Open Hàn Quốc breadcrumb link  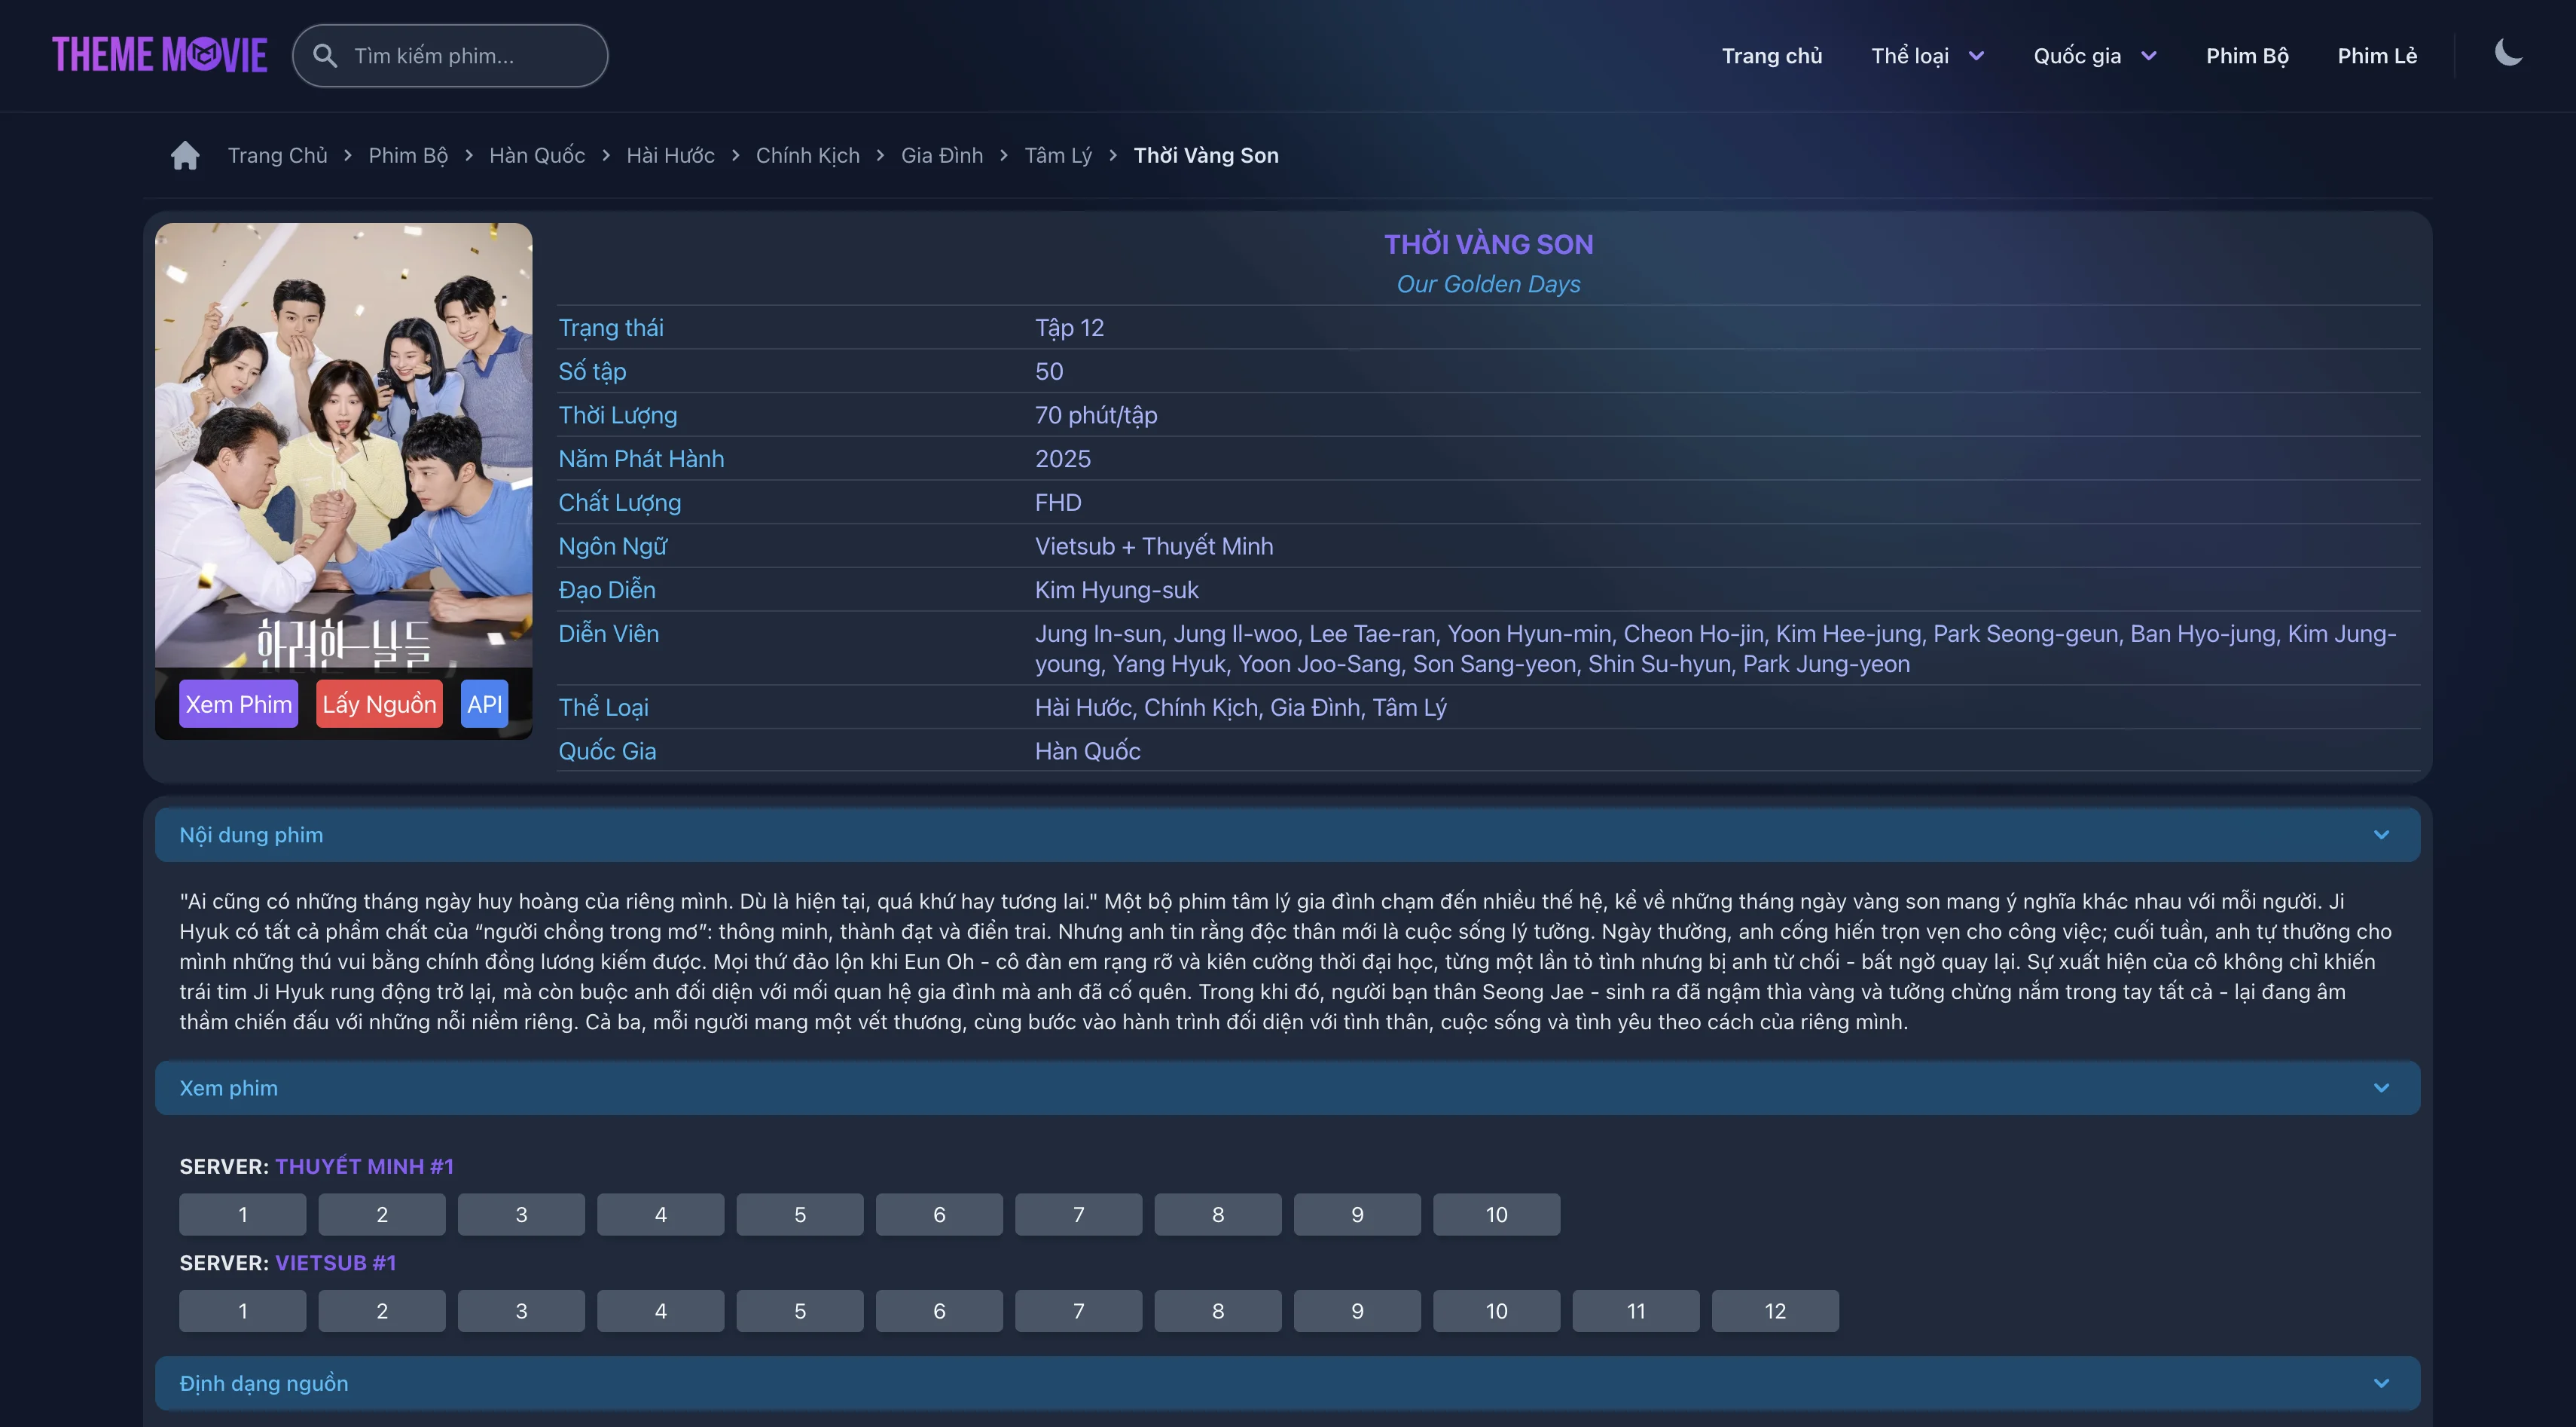537,155
